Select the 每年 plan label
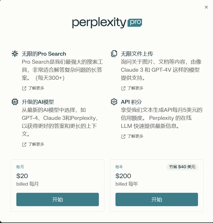 tap(119, 167)
